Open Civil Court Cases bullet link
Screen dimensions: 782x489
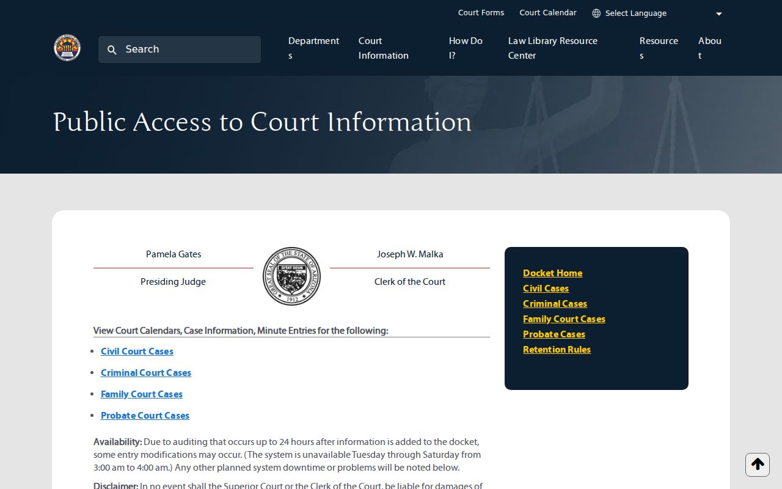[x=137, y=351]
